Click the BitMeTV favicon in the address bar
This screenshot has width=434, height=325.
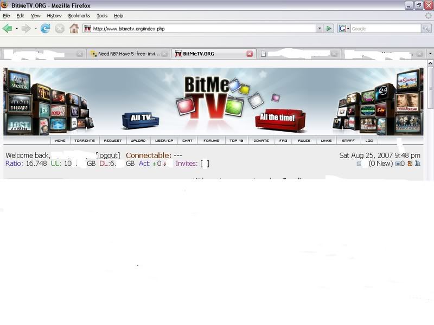[87, 29]
